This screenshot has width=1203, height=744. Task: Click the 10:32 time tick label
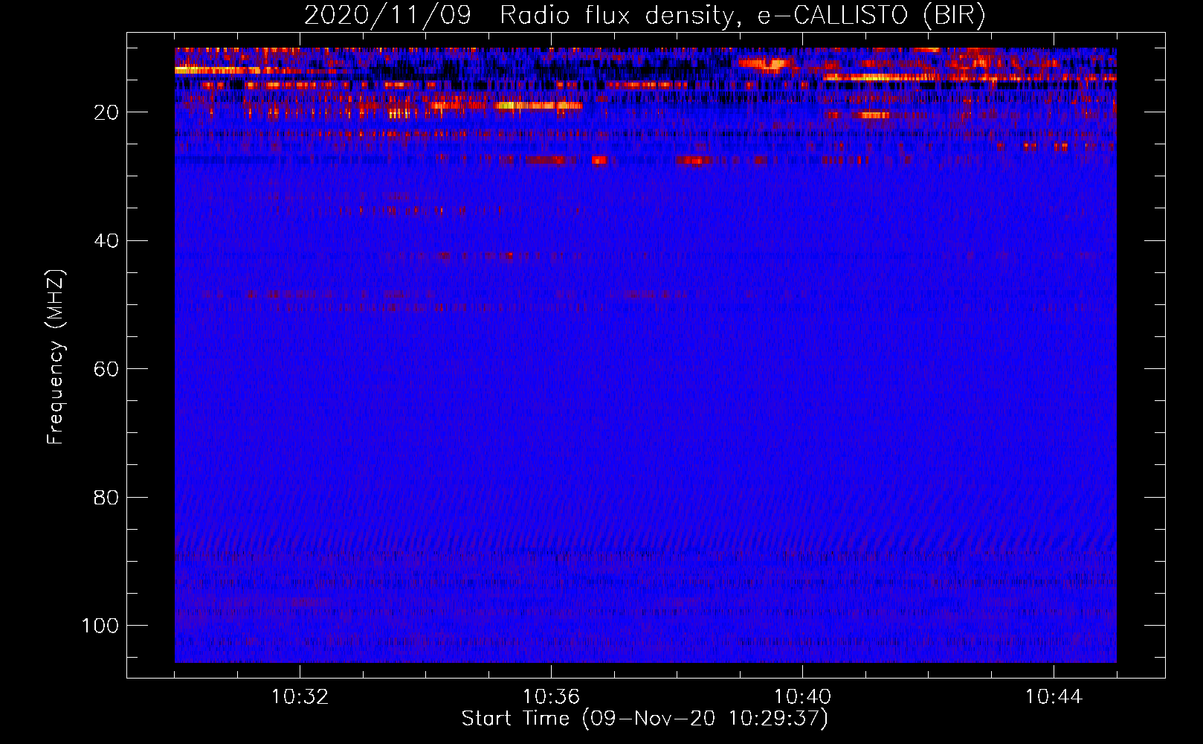(x=300, y=697)
